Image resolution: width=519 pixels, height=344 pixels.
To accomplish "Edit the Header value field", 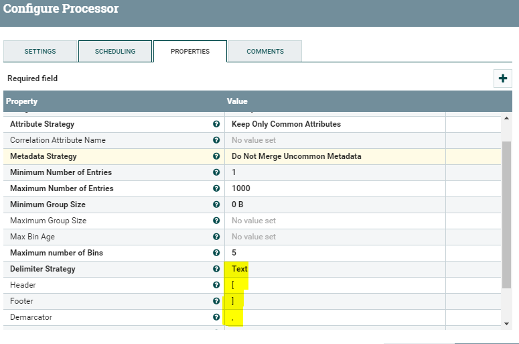I will [x=335, y=285].
